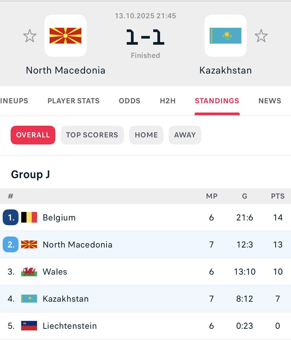Filter standings by Home matches

(146, 135)
